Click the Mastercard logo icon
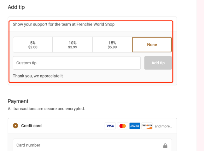This screenshot has width=204, height=151. coord(123,126)
